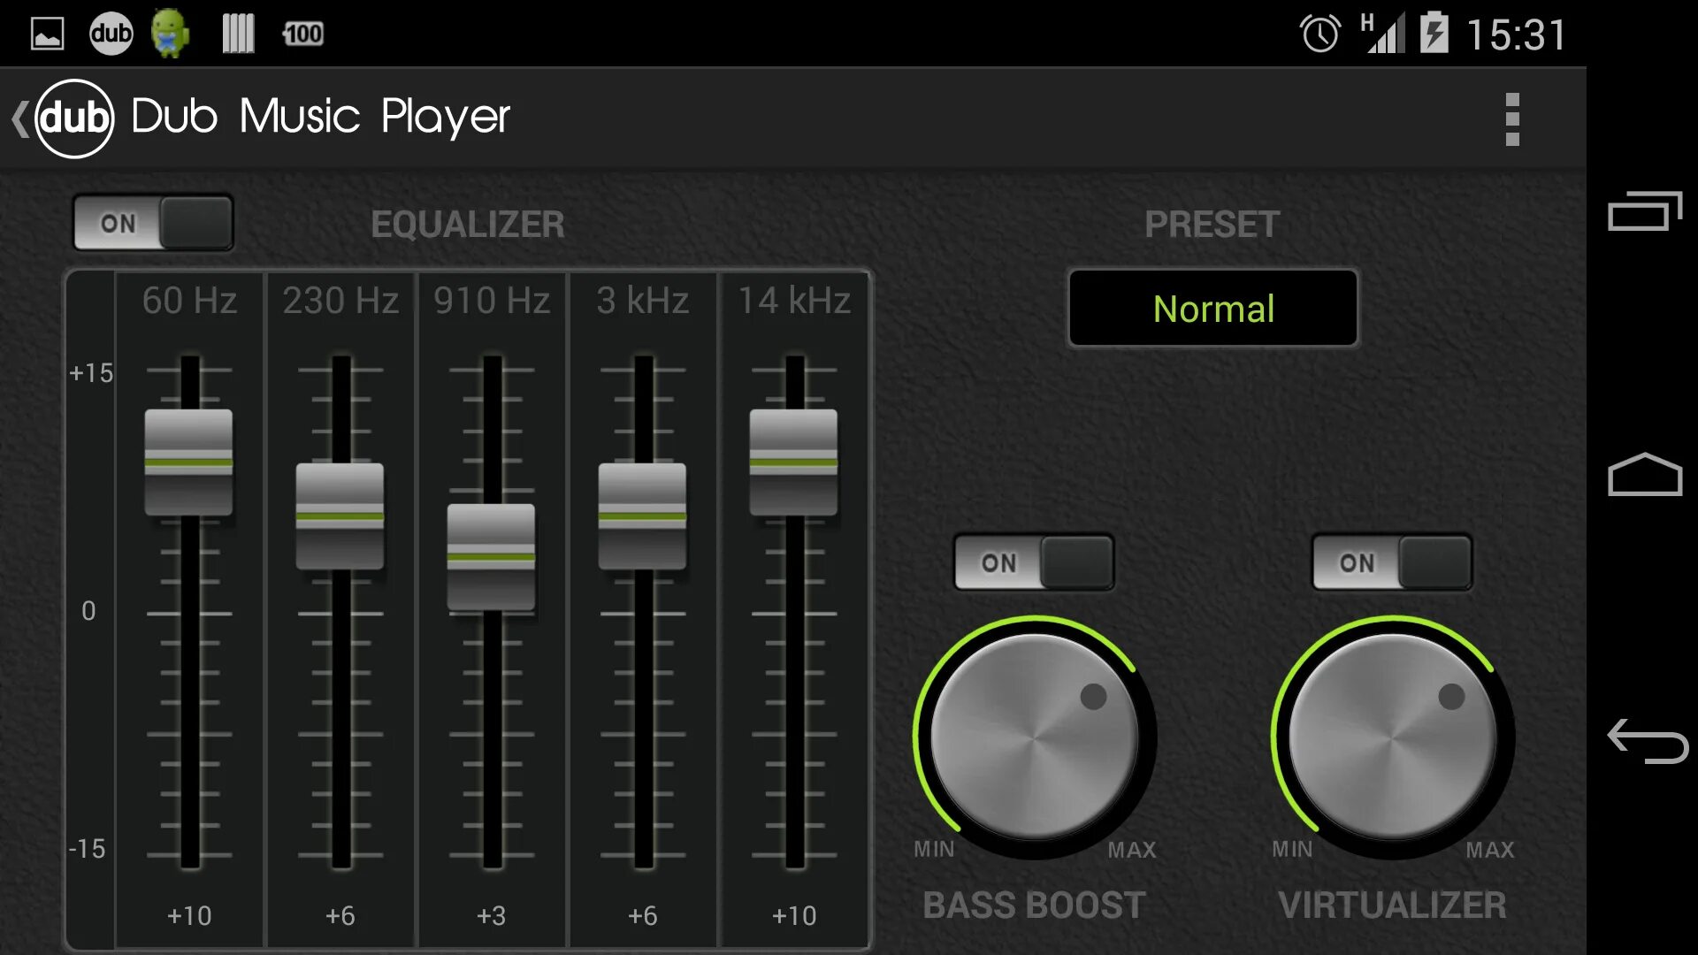Select the EQUALIZER section label

[x=466, y=223]
